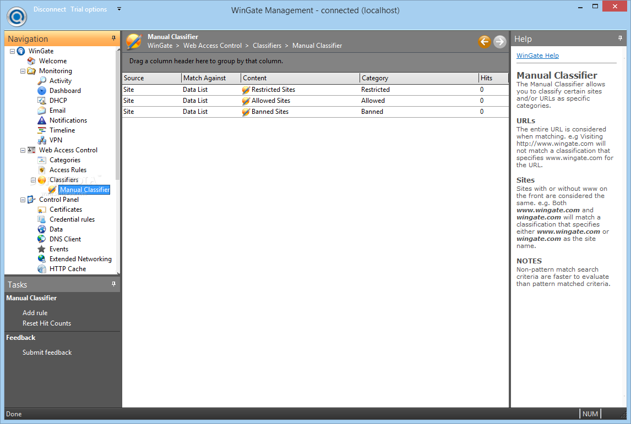
Task: Go back with the orange left arrow
Action: [x=485, y=41]
